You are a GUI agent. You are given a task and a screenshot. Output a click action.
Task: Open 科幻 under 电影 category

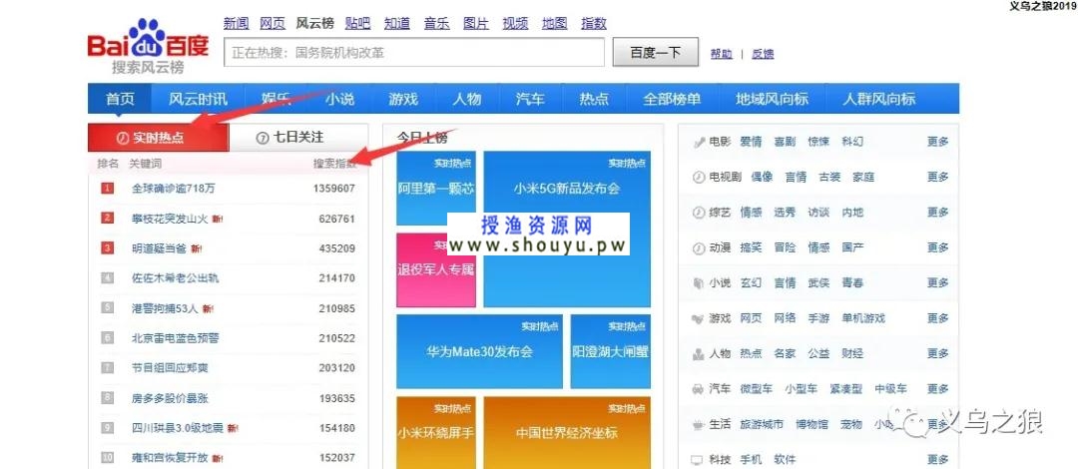pos(852,142)
